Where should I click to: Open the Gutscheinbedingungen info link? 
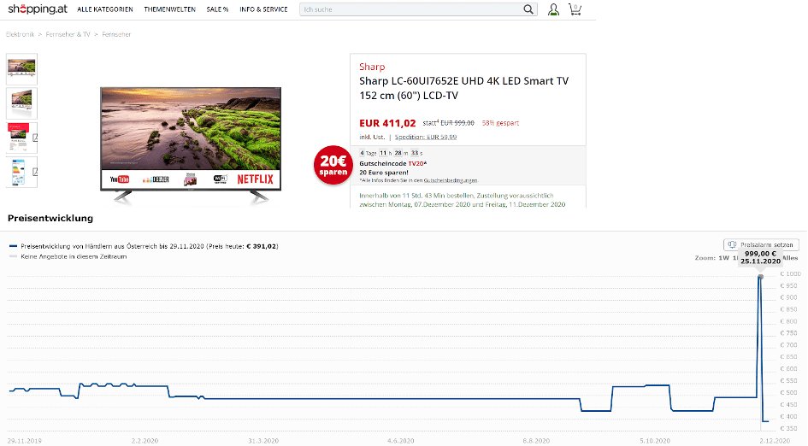coord(451,181)
